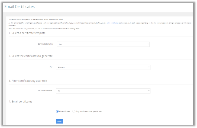Click the Select a certificate template heading
Image resolution: width=197 pixels, height=128 pixels.
(27, 33)
